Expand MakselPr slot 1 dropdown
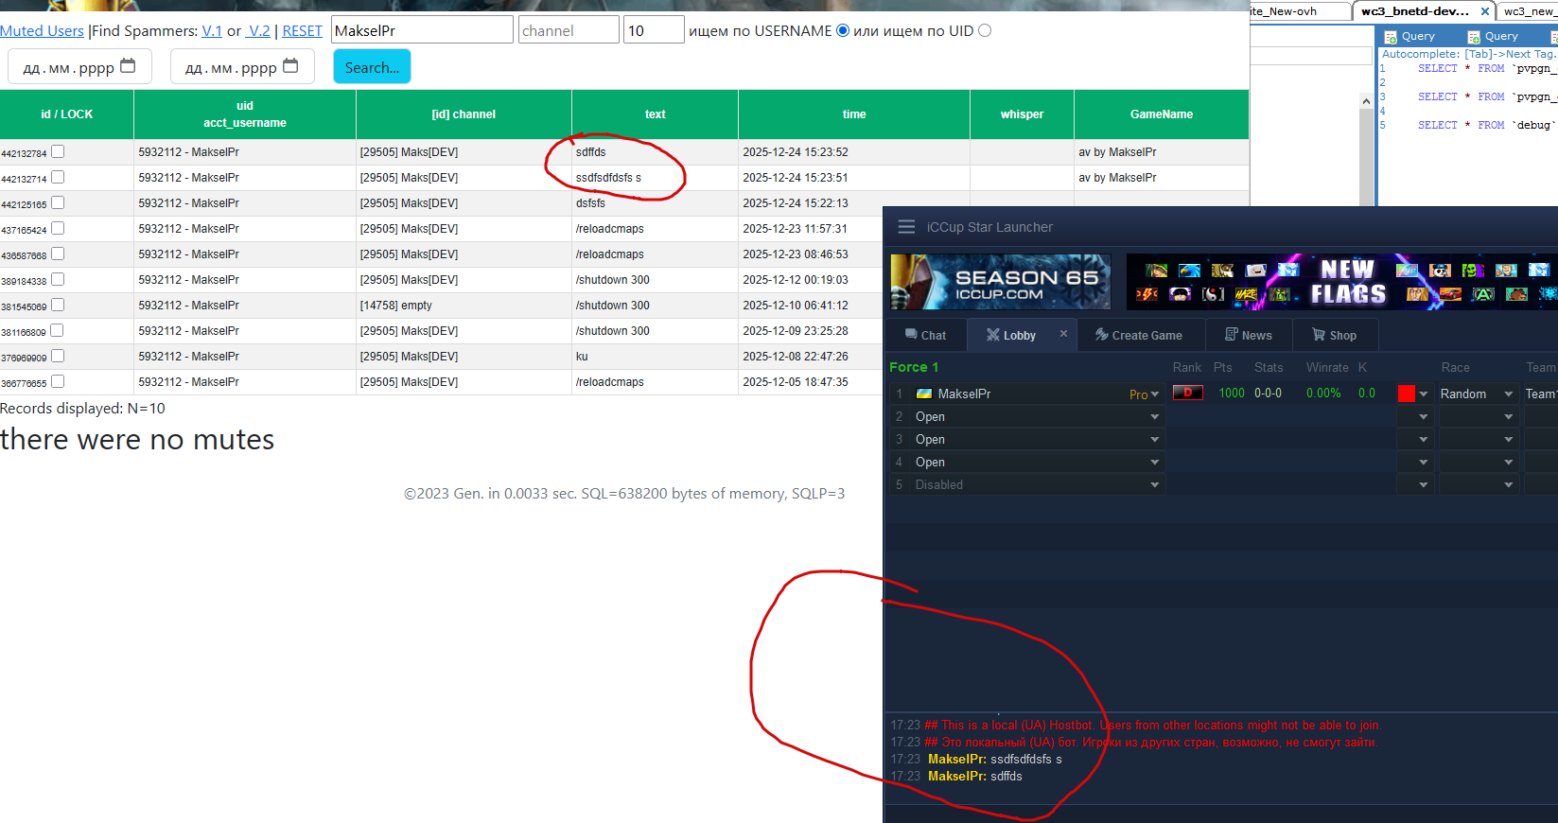1558x823 pixels. click(x=1155, y=394)
